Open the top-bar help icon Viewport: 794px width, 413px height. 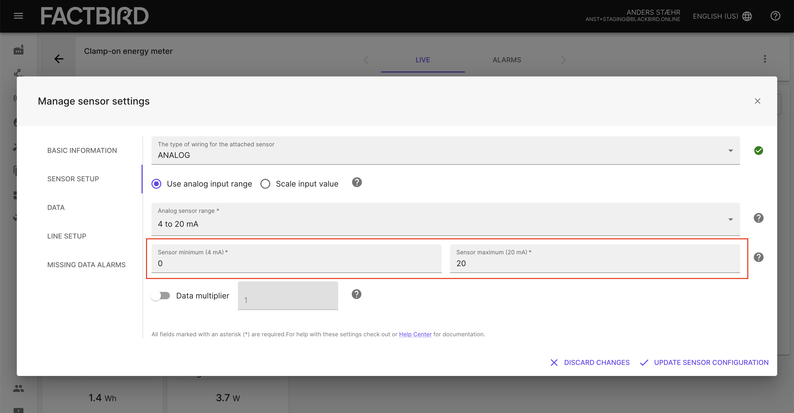pyautogui.click(x=775, y=16)
